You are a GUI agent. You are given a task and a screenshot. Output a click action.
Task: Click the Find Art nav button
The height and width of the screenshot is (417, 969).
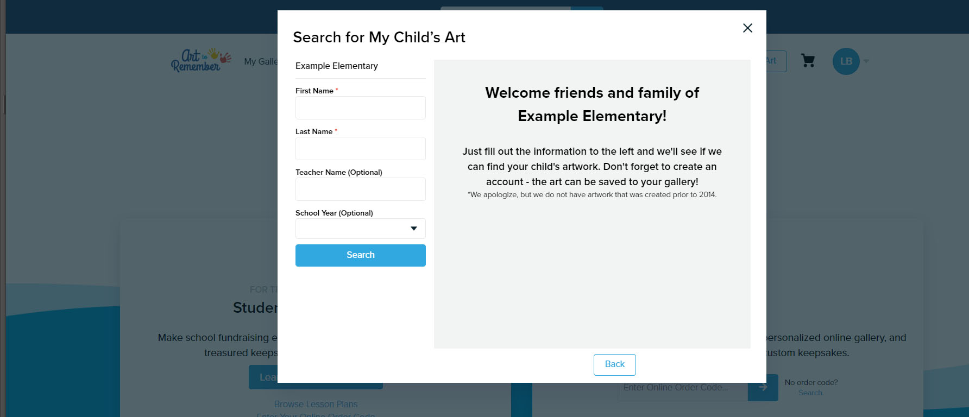pyautogui.click(x=771, y=61)
